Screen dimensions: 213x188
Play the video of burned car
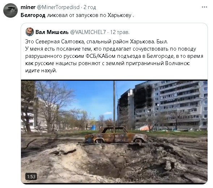pyautogui.click(x=114, y=132)
